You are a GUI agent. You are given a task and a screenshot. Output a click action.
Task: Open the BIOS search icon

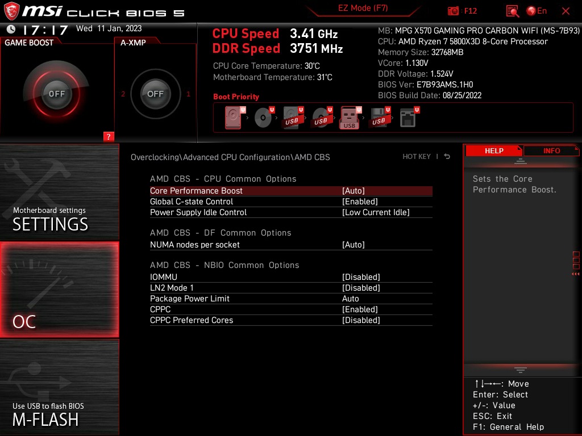(513, 11)
